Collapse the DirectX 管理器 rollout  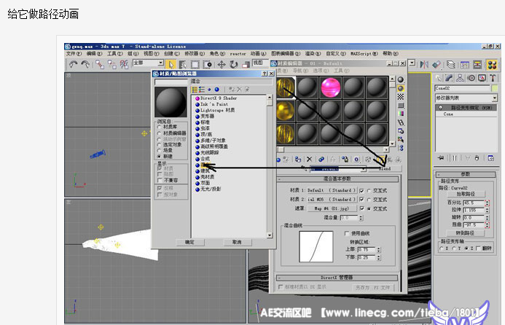point(337,278)
